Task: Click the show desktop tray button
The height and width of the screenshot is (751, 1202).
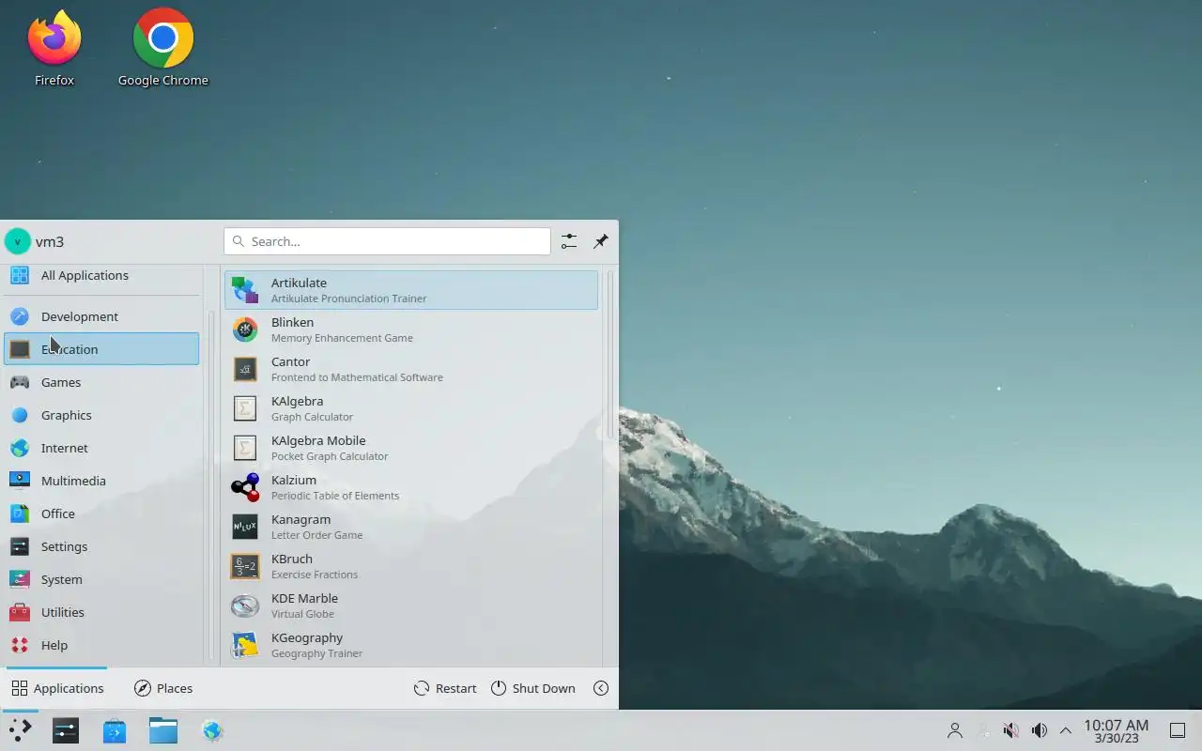Action: 1178,730
